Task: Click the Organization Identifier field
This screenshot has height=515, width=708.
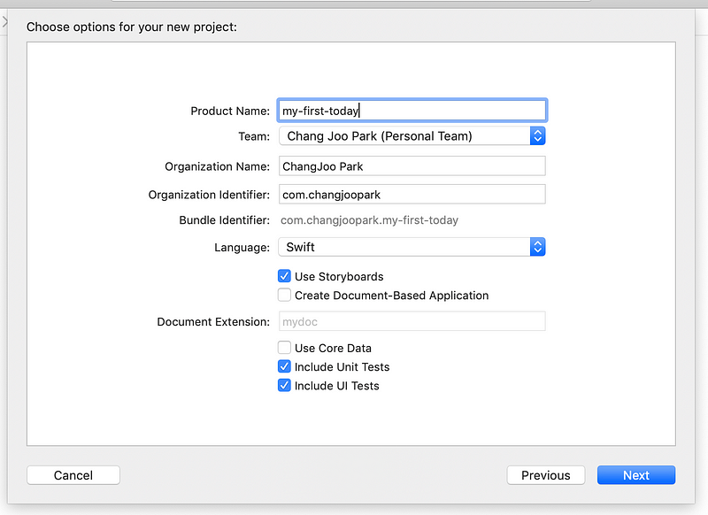Action: [x=412, y=195]
